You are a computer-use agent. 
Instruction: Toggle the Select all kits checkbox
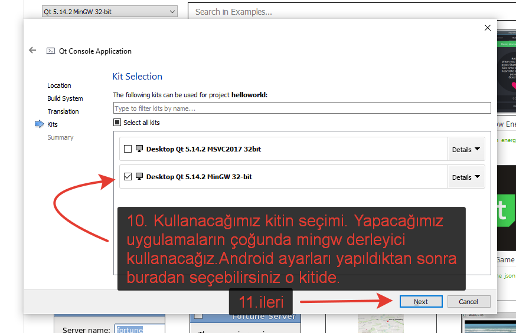[x=117, y=123]
